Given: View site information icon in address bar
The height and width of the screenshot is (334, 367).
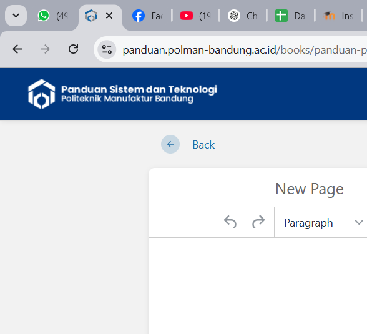Looking at the screenshot, I should coord(107,49).
